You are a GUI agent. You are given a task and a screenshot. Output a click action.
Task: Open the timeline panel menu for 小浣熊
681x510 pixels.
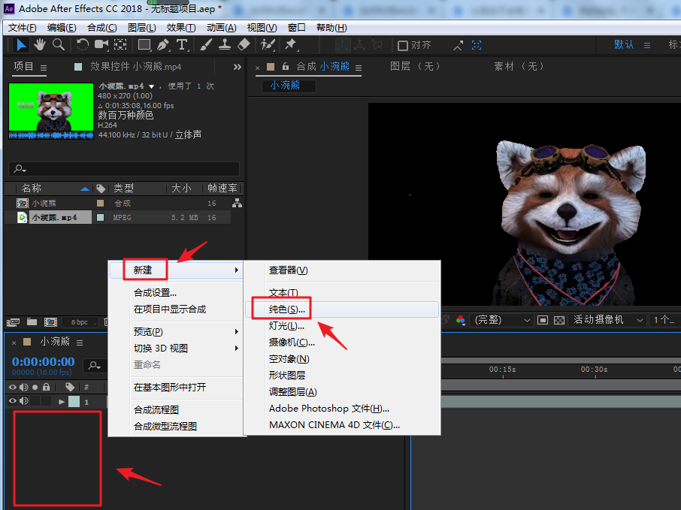pos(80,343)
